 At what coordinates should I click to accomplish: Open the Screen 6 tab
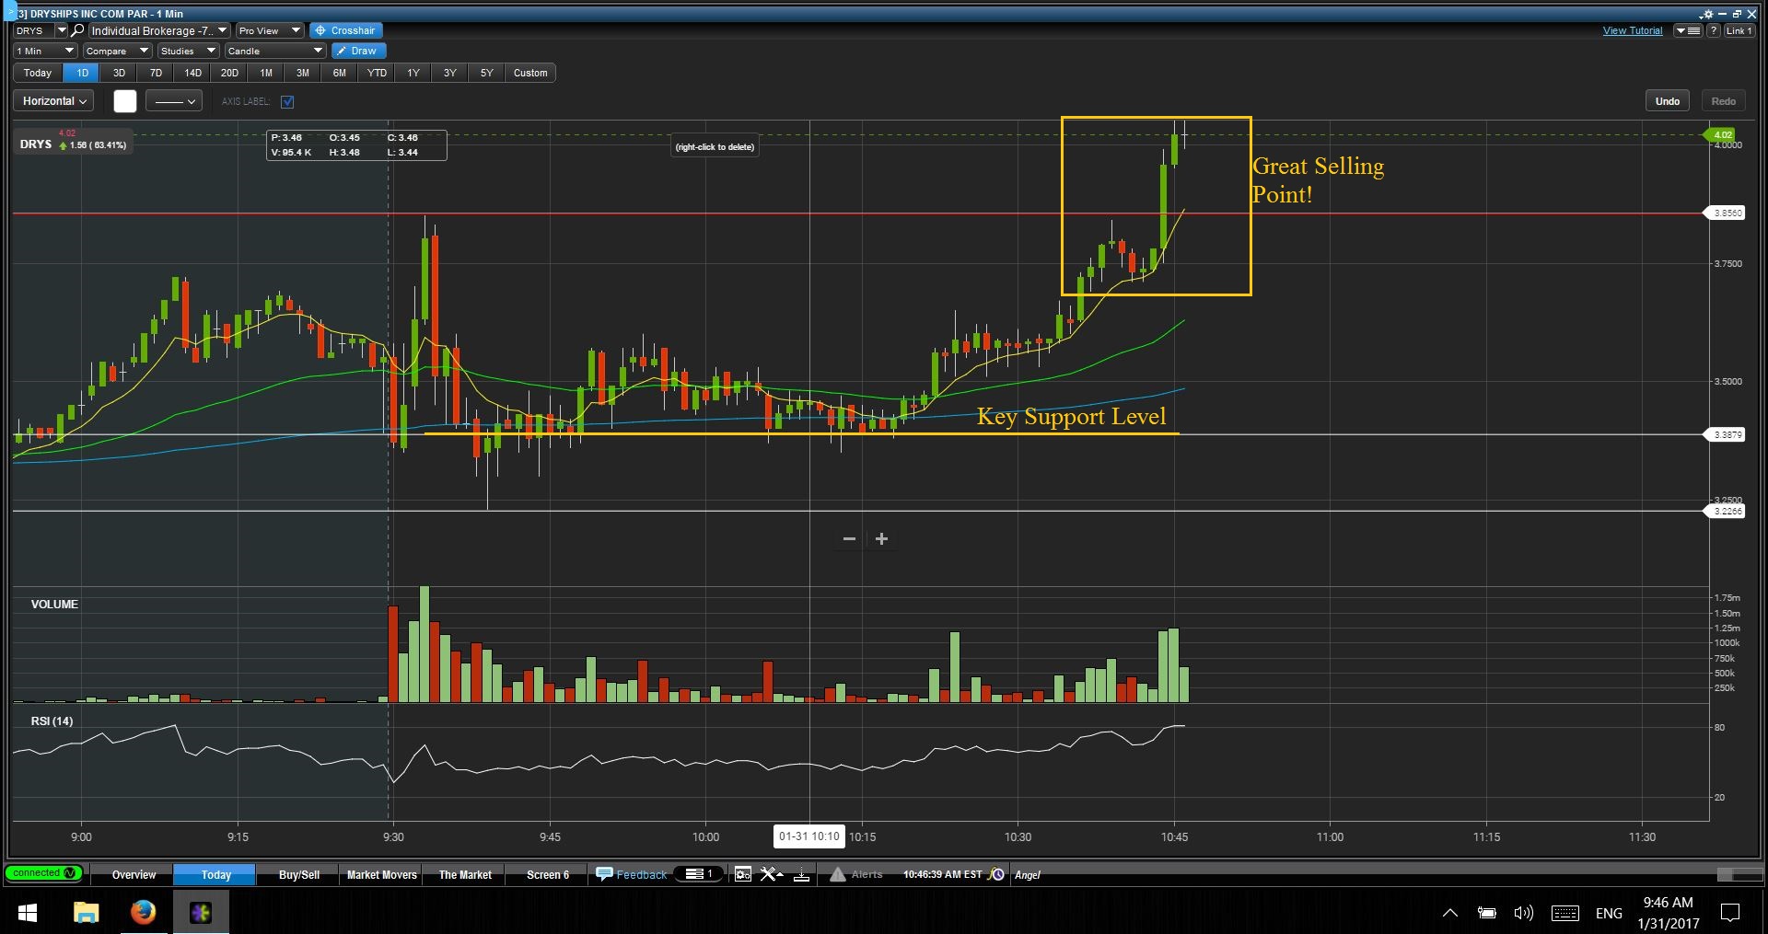[548, 874]
